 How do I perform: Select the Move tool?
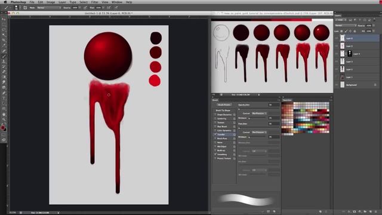pos(4,19)
